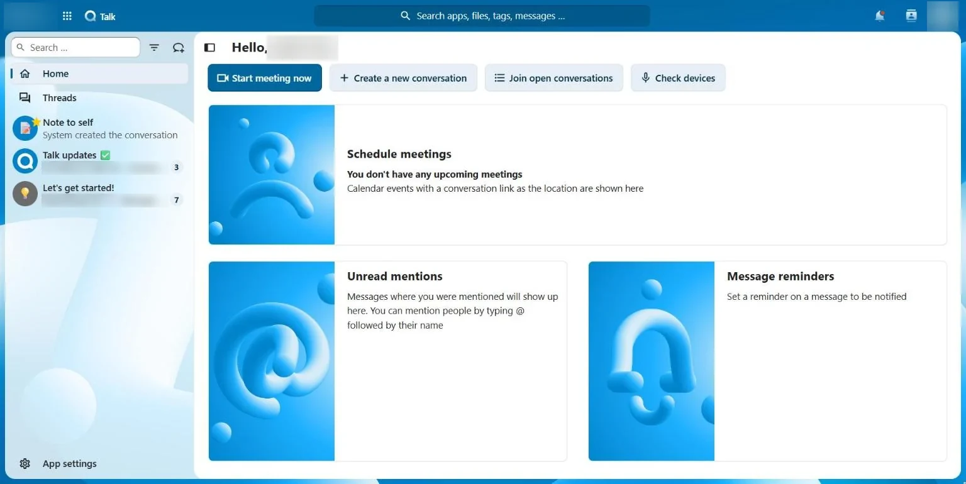
Task: Click the new conversation bubble icon
Action: 179,48
